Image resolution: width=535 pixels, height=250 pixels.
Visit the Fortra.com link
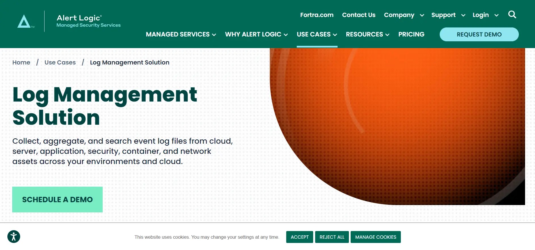[x=317, y=15]
